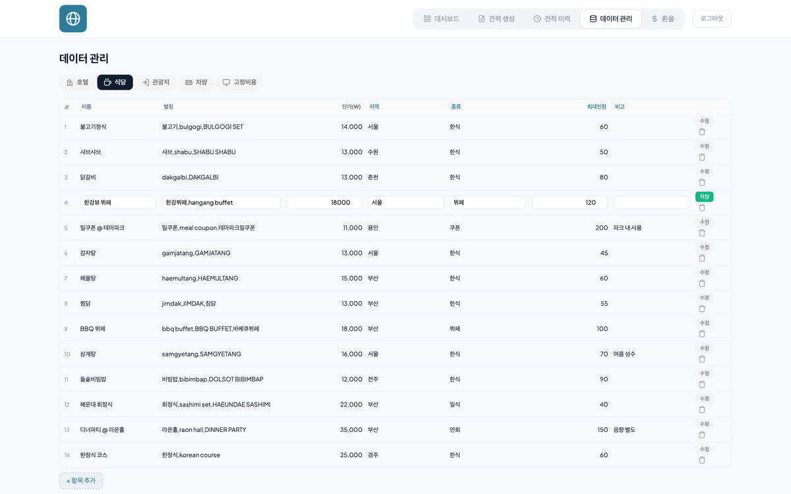The width and height of the screenshot is (791, 494).
Task: Delete the 돌솥비빔밥 row via its trash icon
Action: [x=702, y=384]
